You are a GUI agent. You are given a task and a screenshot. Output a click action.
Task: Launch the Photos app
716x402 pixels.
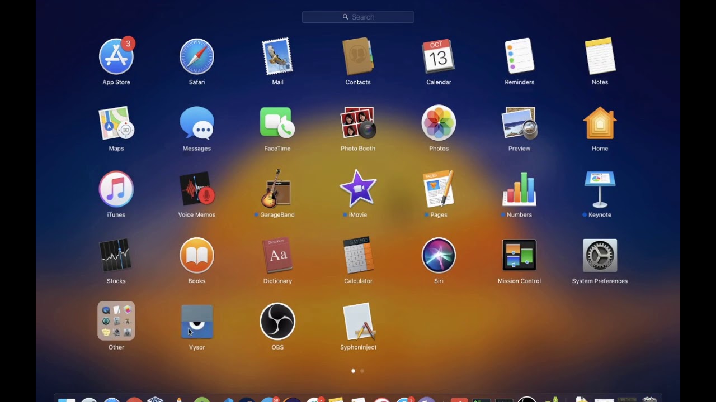(439, 123)
